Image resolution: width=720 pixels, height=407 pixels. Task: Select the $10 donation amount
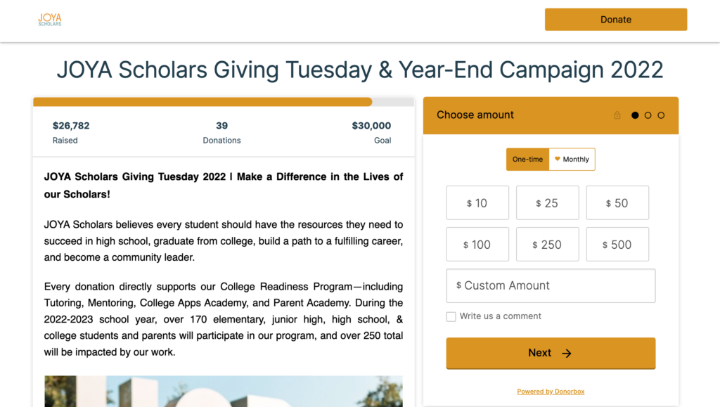click(477, 202)
